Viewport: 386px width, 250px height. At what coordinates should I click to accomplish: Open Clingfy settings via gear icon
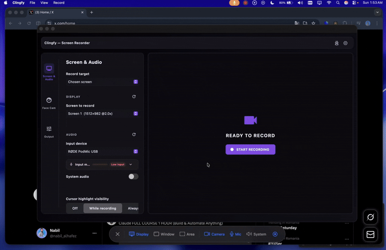point(345,43)
